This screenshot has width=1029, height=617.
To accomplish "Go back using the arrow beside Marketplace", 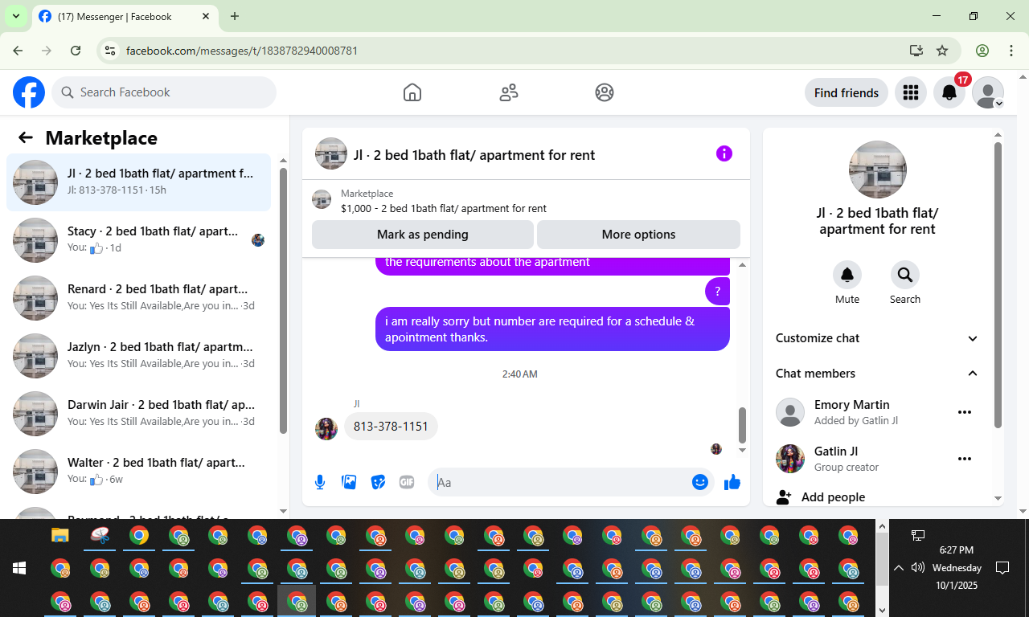I will pyautogui.click(x=26, y=137).
